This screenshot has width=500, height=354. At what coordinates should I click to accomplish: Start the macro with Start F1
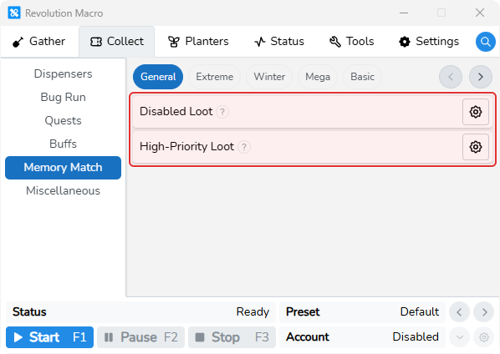coord(49,337)
